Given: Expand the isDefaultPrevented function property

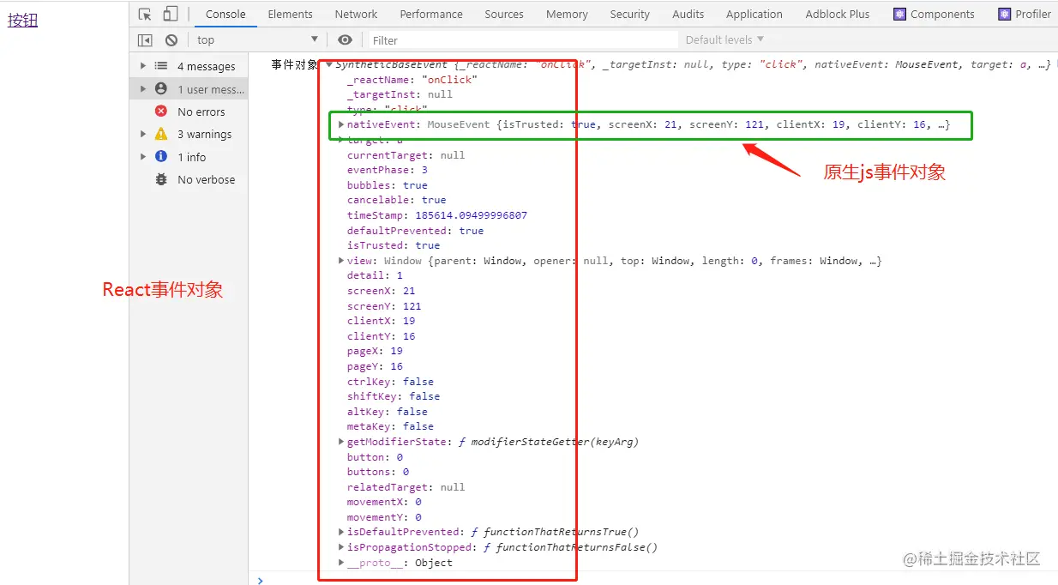Looking at the screenshot, I should pos(341,532).
